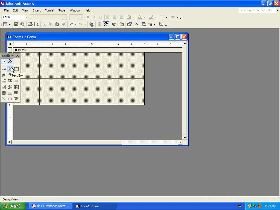Screen dimensions: 280x210
Task: Open Print Preview from toolbar
Action: (x=37, y=24)
